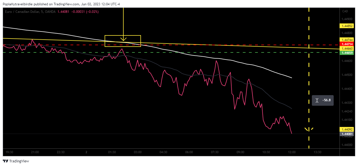Click the measurement tooltip showing −56.8

323,100
